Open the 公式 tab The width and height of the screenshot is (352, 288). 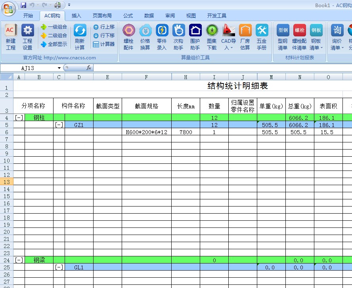(x=128, y=16)
